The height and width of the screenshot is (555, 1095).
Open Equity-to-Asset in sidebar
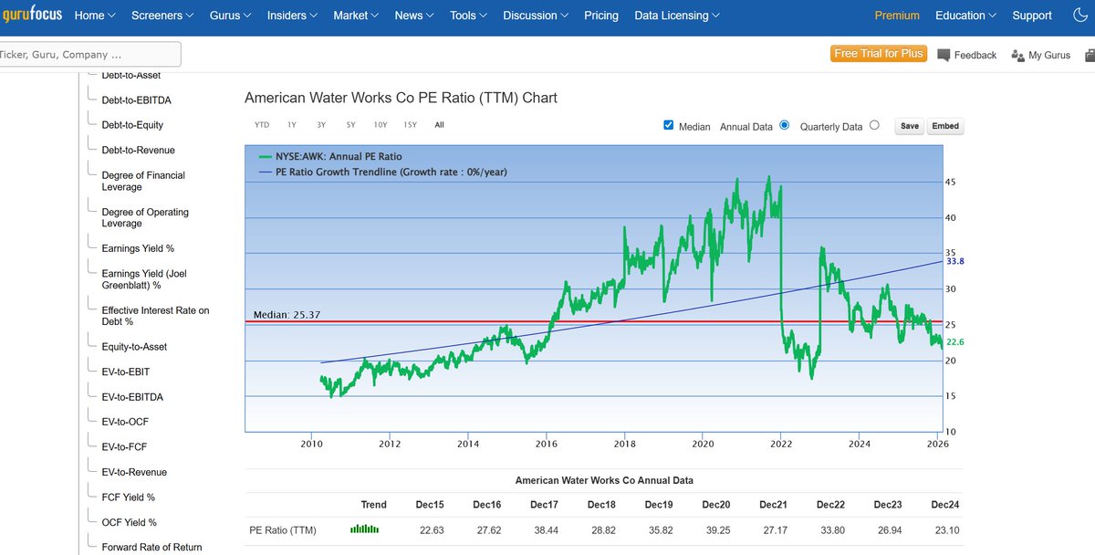point(134,347)
